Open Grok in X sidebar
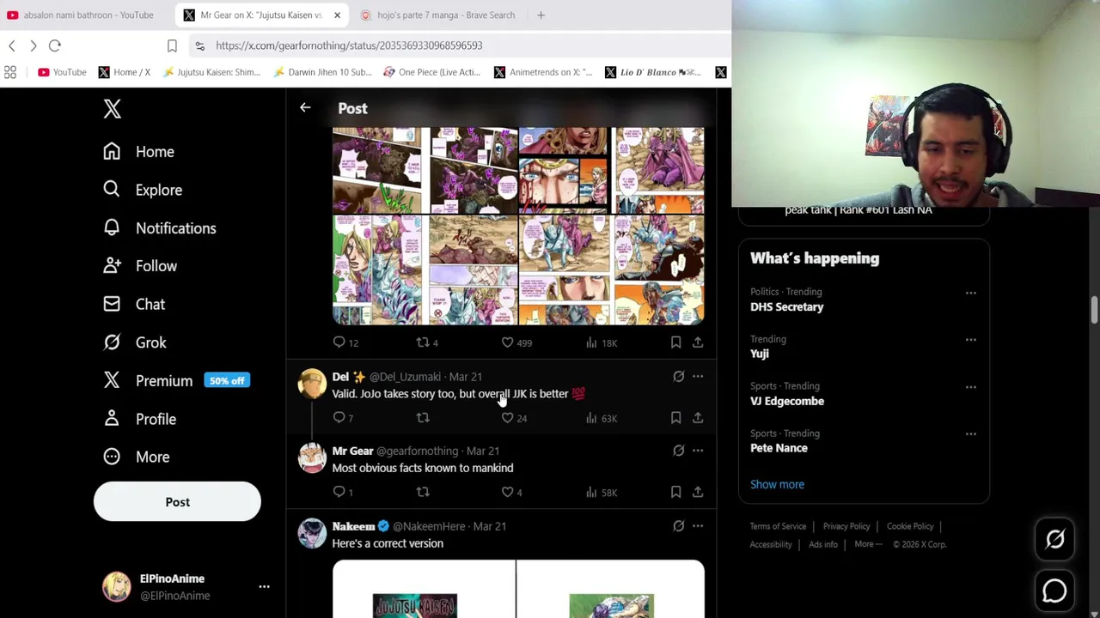This screenshot has height=618, width=1100. (135, 342)
